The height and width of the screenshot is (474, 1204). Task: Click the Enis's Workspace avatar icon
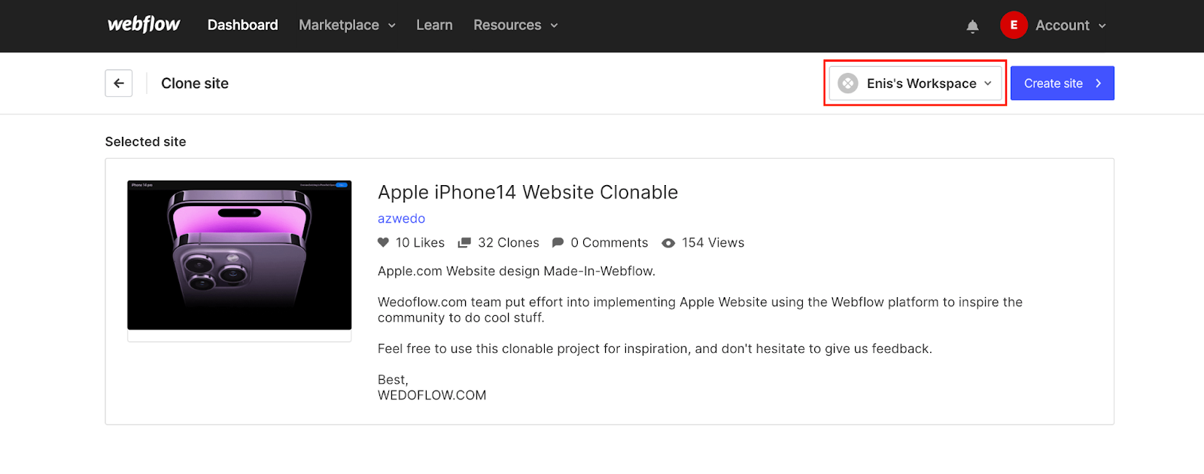pos(848,84)
